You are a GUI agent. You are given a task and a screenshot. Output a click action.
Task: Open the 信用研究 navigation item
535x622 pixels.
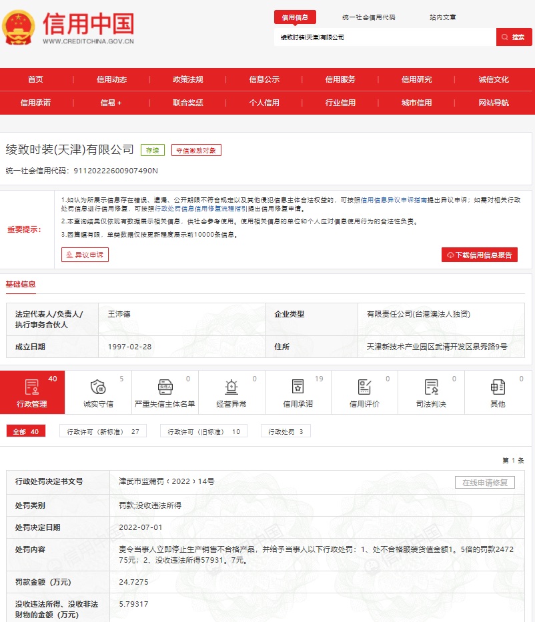tap(416, 79)
